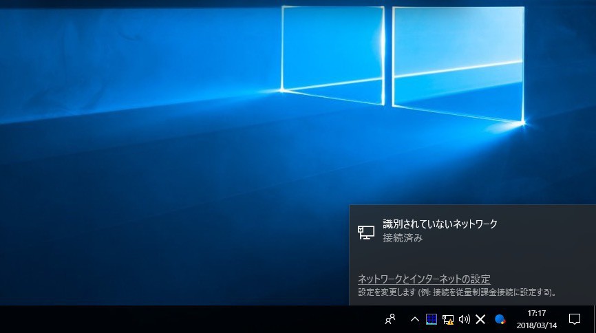
Task: Click the X-shaped tray icon
Action: [480, 319]
